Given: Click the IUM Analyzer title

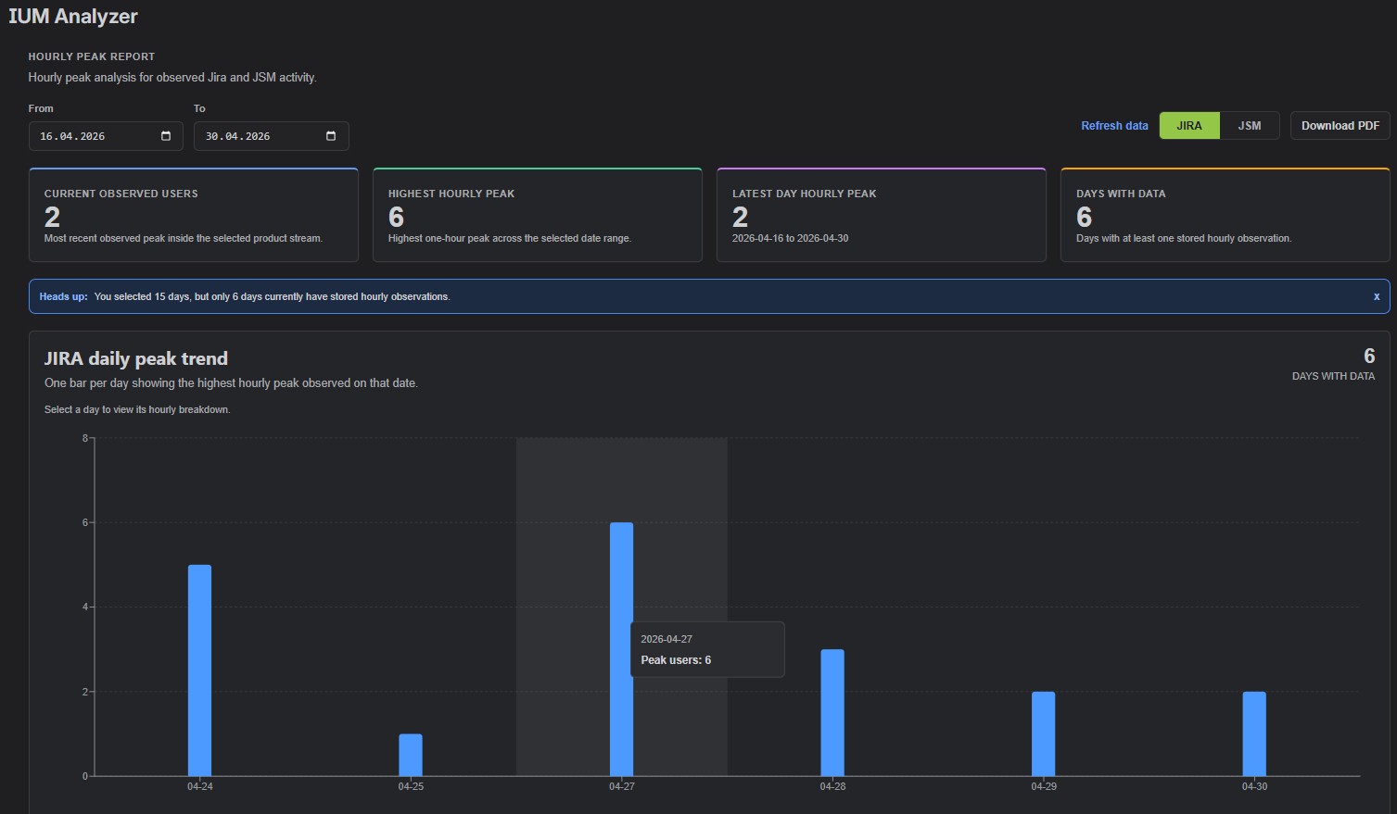Looking at the screenshot, I should pyautogui.click(x=73, y=17).
